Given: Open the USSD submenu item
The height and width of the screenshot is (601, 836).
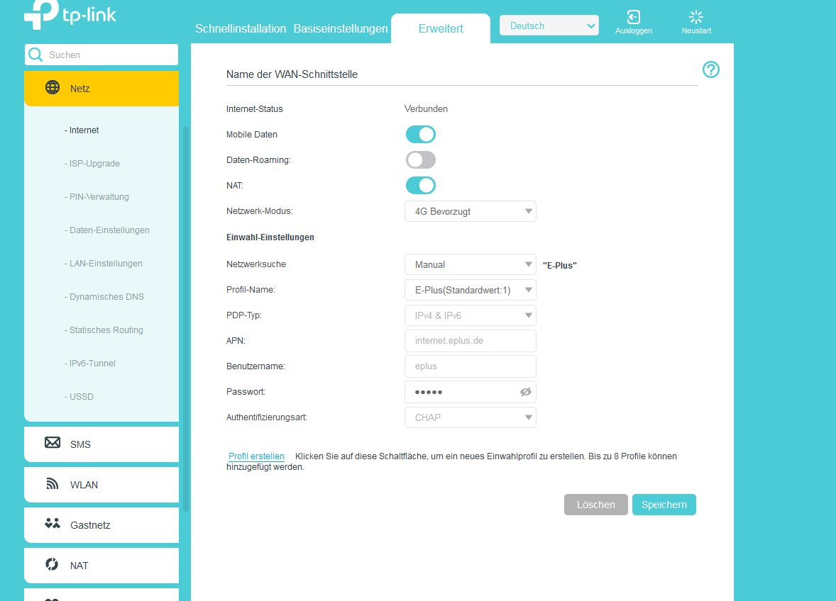Looking at the screenshot, I should [79, 397].
